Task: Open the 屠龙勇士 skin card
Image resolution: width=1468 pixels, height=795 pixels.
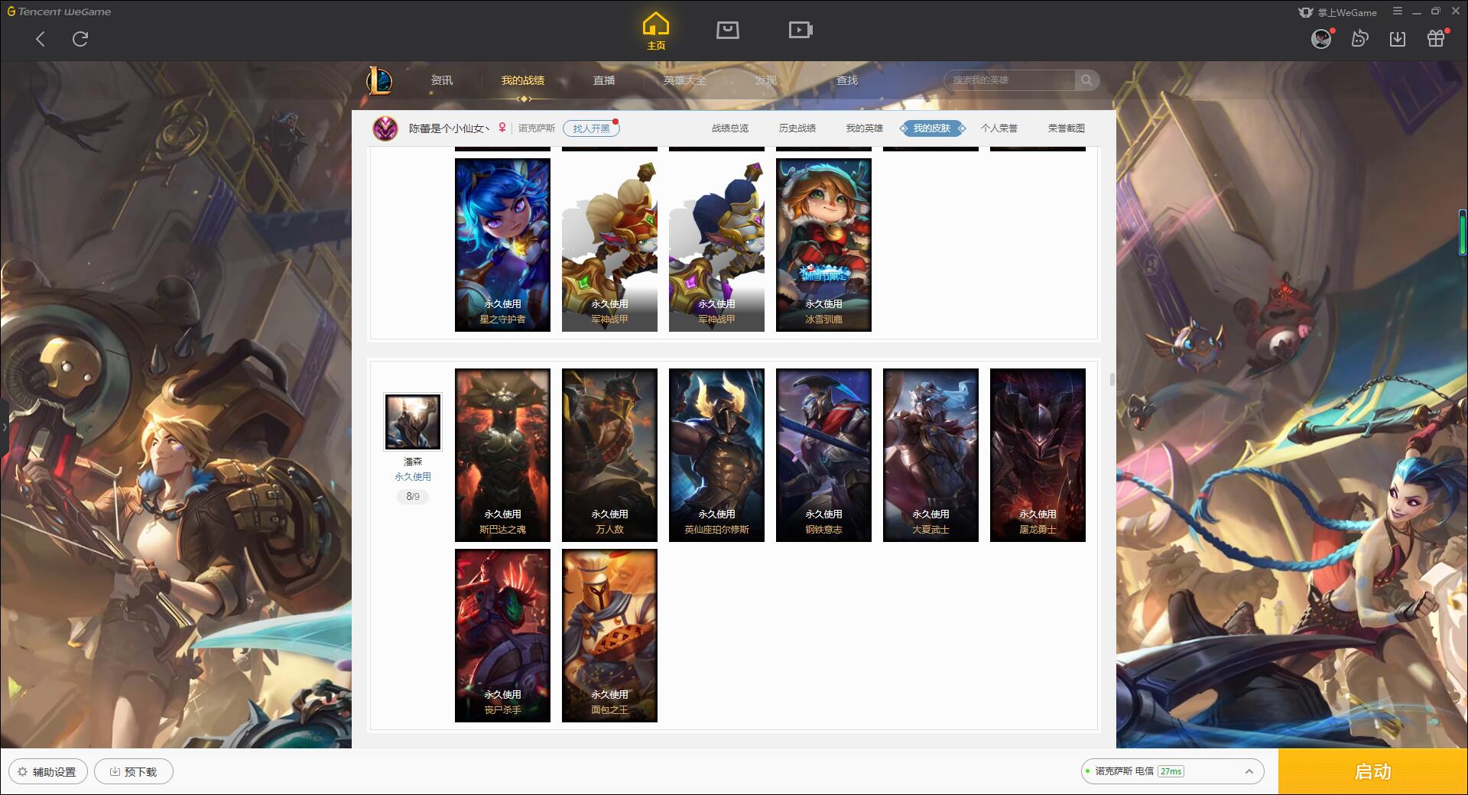Action: (x=1038, y=455)
